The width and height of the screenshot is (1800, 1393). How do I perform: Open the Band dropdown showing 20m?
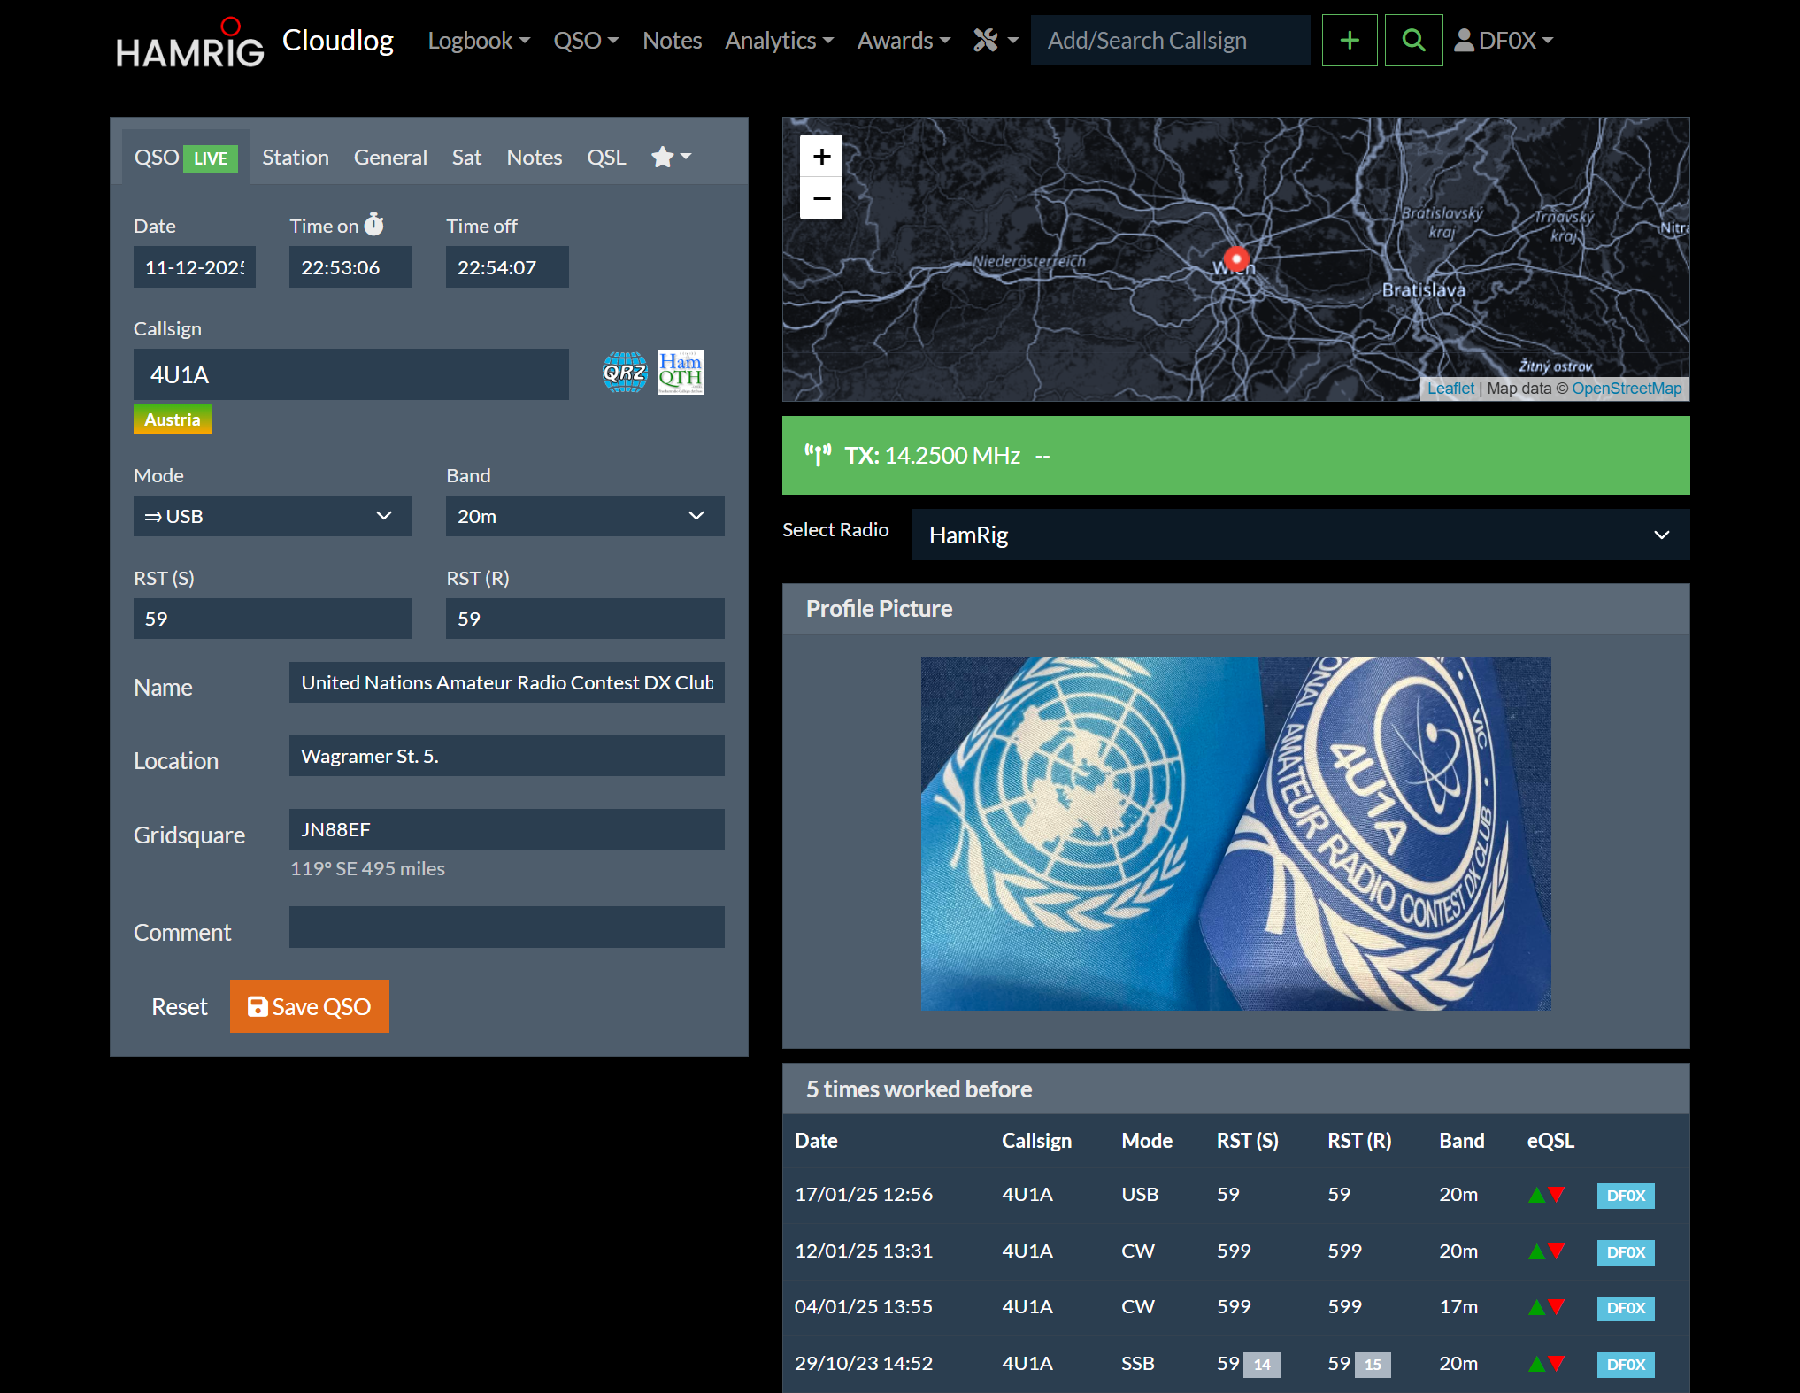[x=585, y=516]
